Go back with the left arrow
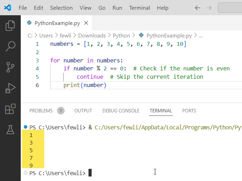 (197, 8)
